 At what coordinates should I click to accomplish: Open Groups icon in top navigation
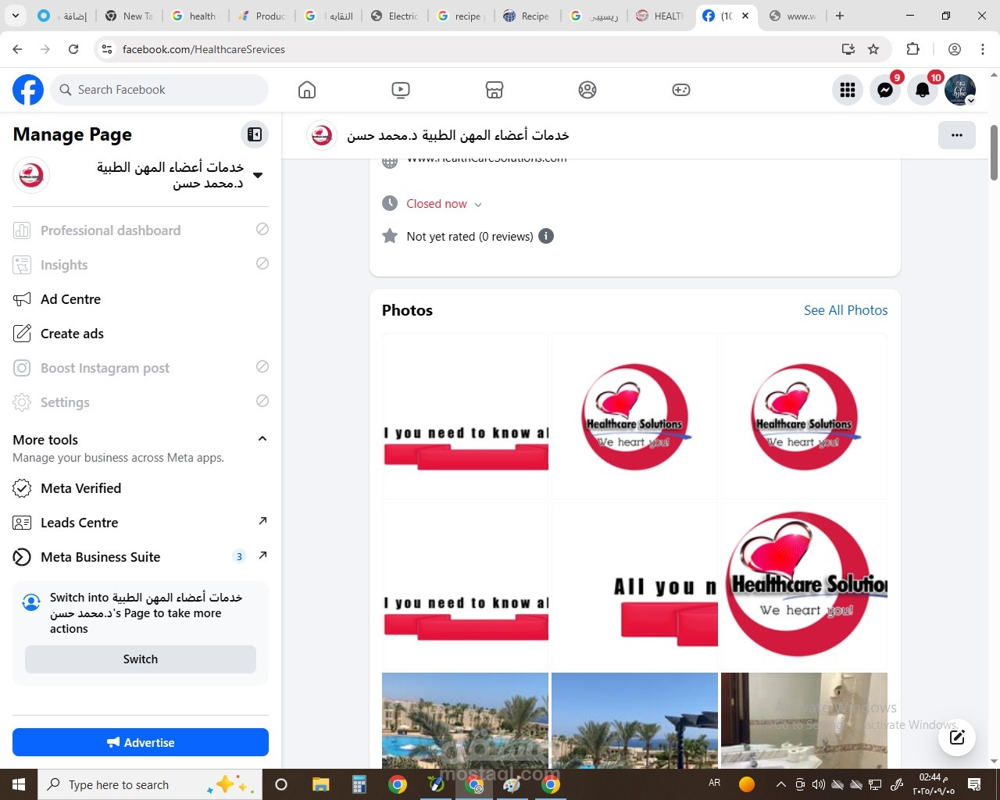587,90
